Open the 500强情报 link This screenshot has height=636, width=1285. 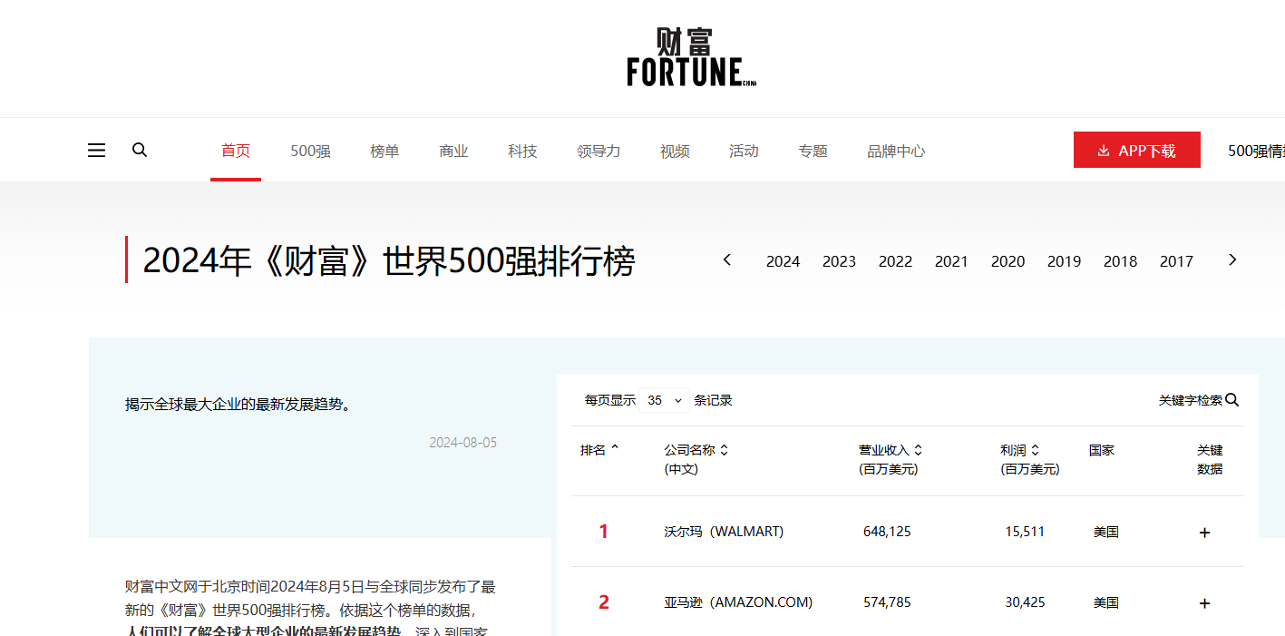click(x=1256, y=151)
